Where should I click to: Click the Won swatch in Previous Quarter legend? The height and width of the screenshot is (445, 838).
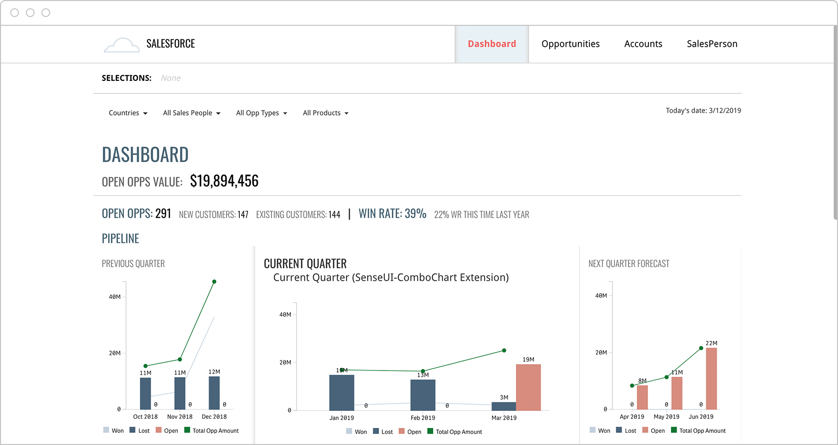106,430
